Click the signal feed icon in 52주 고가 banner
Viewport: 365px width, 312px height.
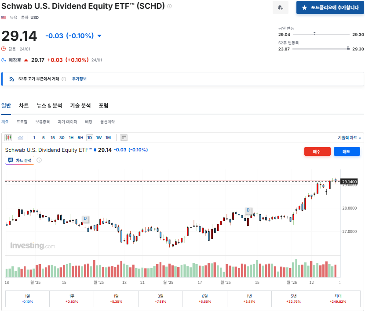coord(11,79)
